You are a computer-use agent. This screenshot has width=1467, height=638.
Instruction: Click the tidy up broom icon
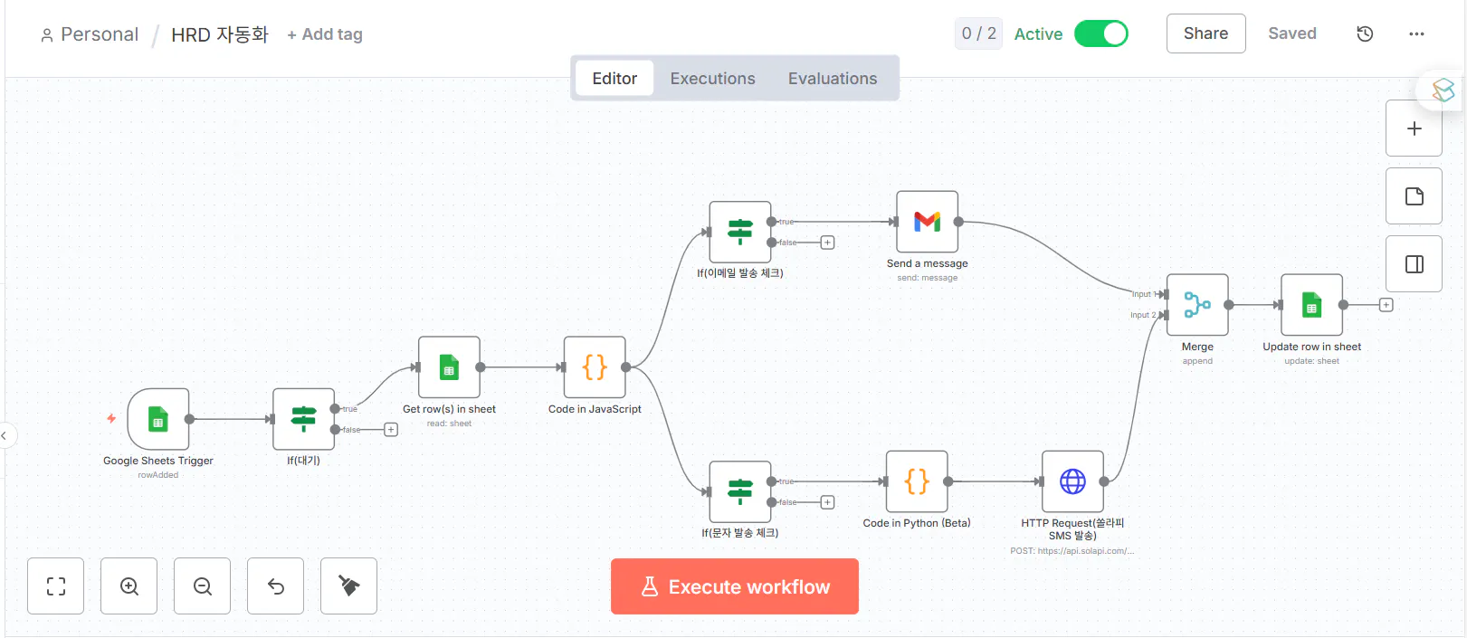coord(348,586)
